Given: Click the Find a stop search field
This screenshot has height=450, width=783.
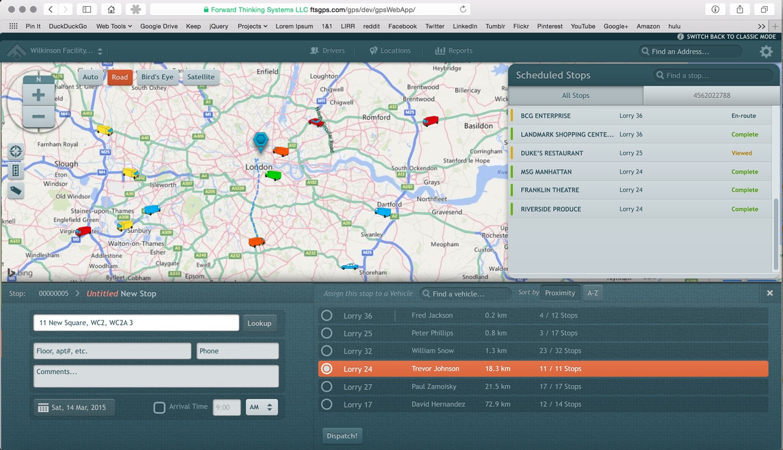Looking at the screenshot, I should point(713,75).
